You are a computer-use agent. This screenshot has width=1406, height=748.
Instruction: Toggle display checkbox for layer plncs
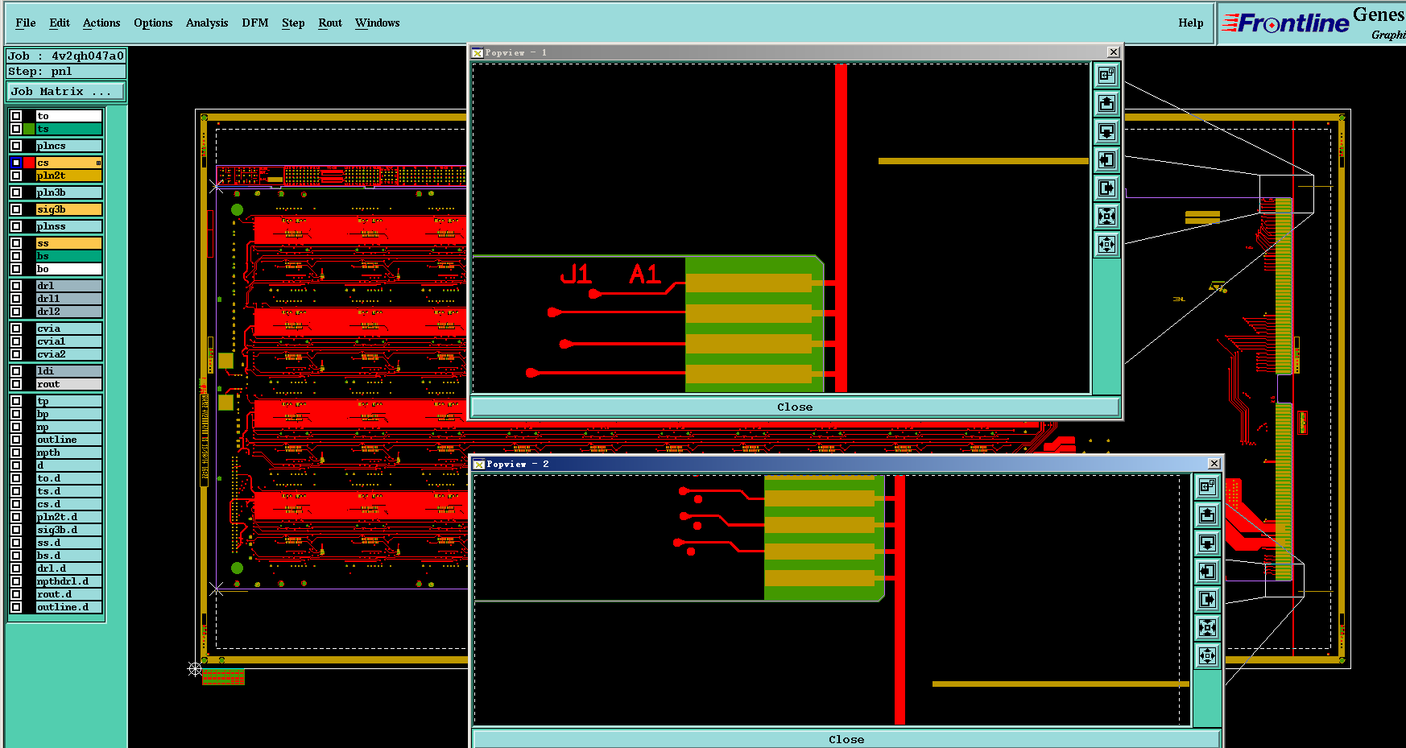tap(16, 146)
